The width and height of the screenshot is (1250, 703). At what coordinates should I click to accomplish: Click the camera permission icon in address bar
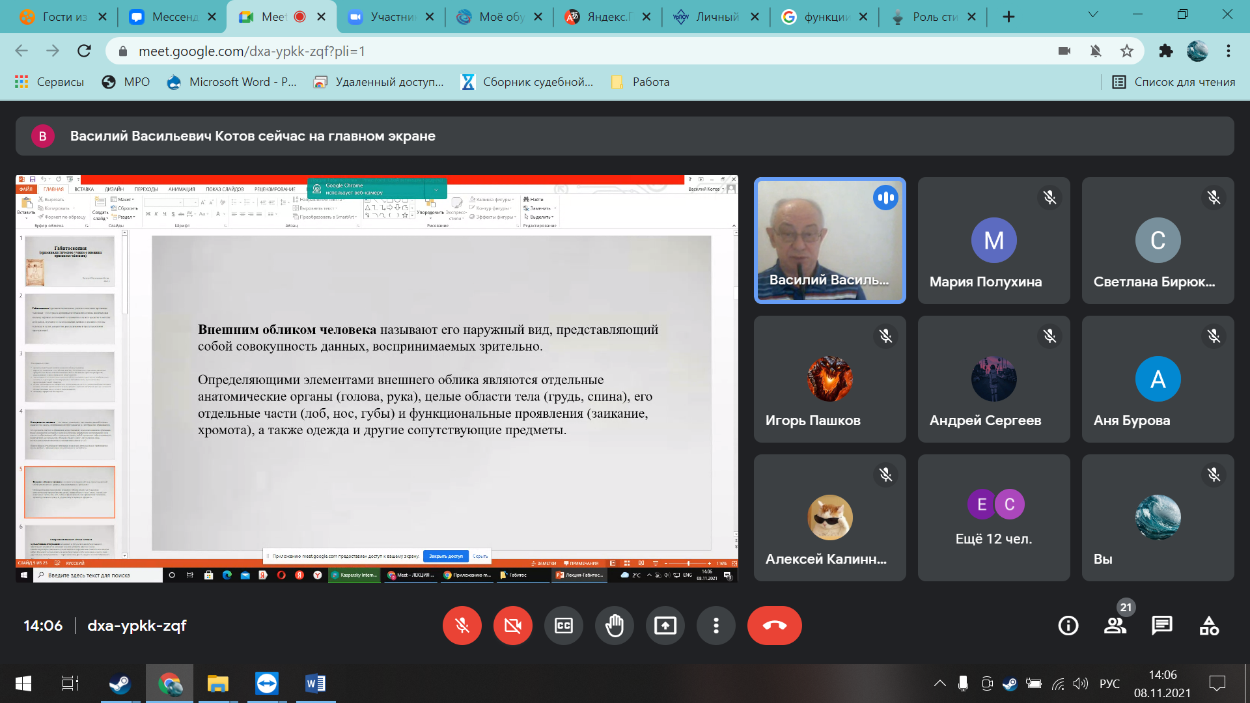pos(1064,51)
